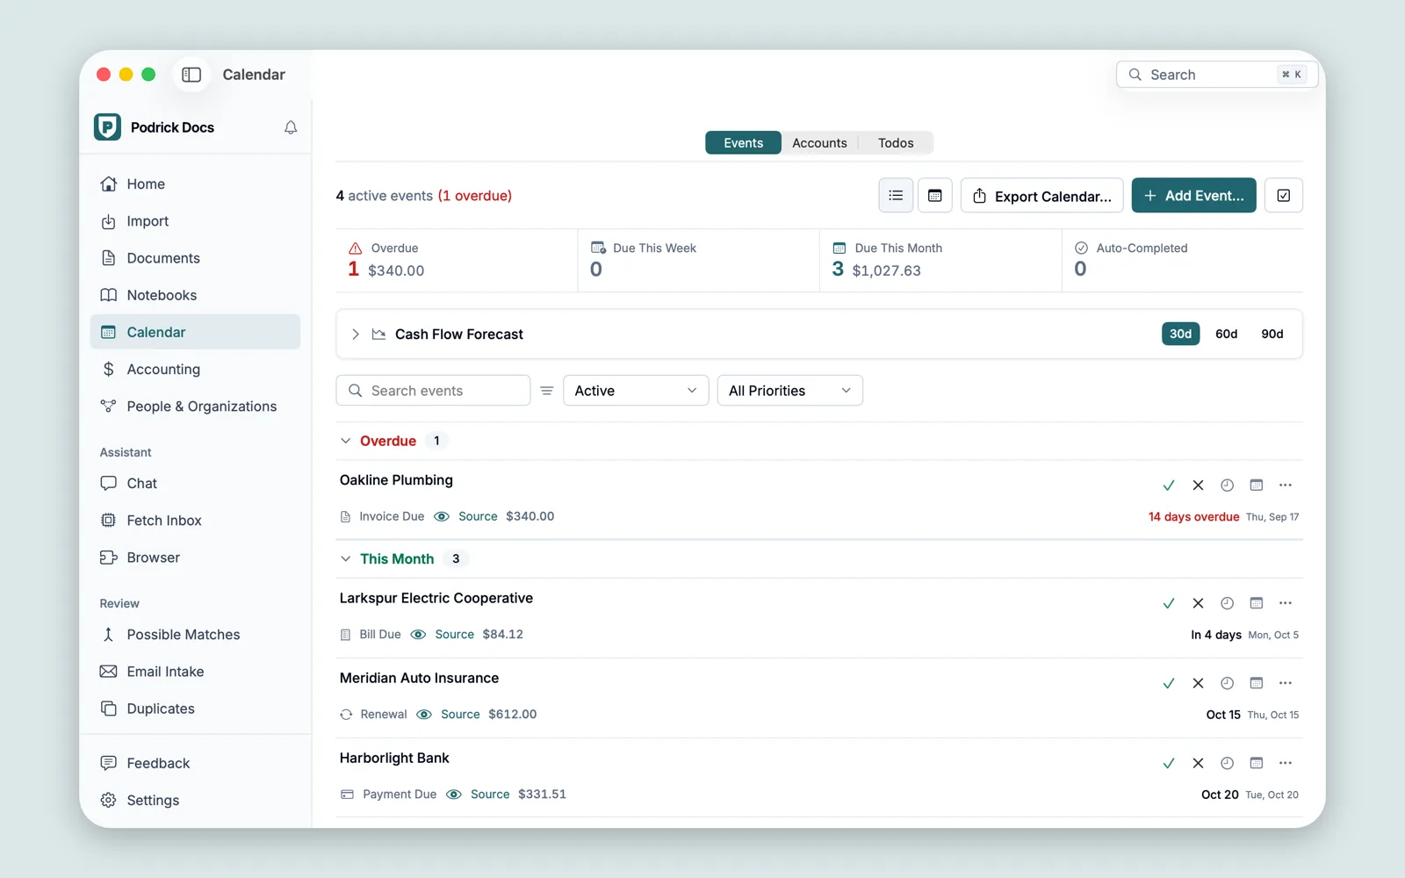This screenshot has width=1405, height=878.
Task: Open calendar icon for Meridian Auto Insurance
Action: point(1257,683)
